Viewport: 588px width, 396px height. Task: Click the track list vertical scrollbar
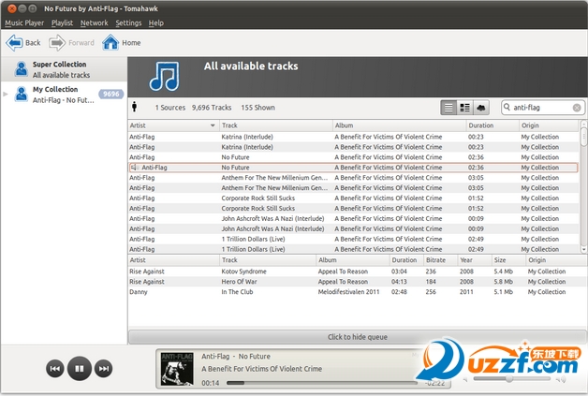[x=583, y=186]
